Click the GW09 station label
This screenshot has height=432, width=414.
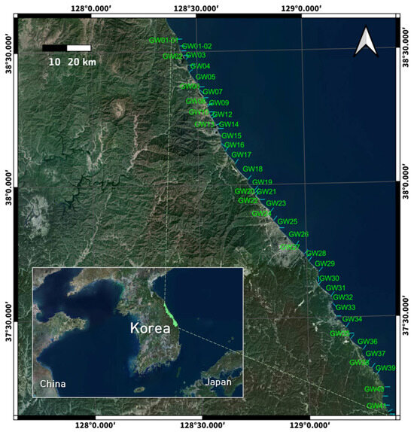[x=219, y=103]
